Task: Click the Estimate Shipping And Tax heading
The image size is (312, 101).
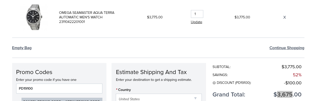Action: click(x=151, y=72)
